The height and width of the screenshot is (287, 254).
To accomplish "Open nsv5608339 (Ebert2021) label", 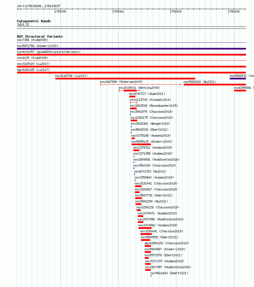I will point(150,130).
